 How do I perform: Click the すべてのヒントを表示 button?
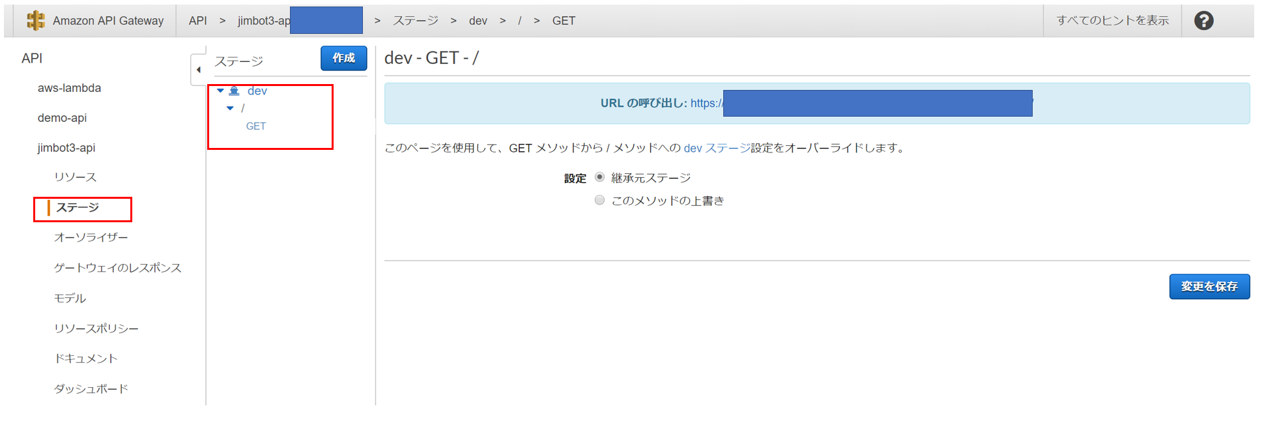point(1112,21)
